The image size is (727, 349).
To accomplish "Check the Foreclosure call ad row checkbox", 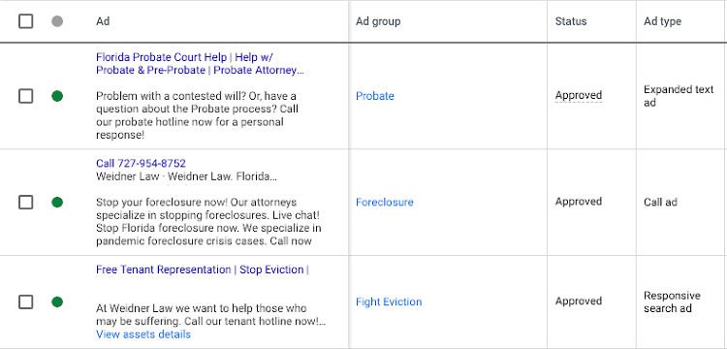I will (x=26, y=203).
